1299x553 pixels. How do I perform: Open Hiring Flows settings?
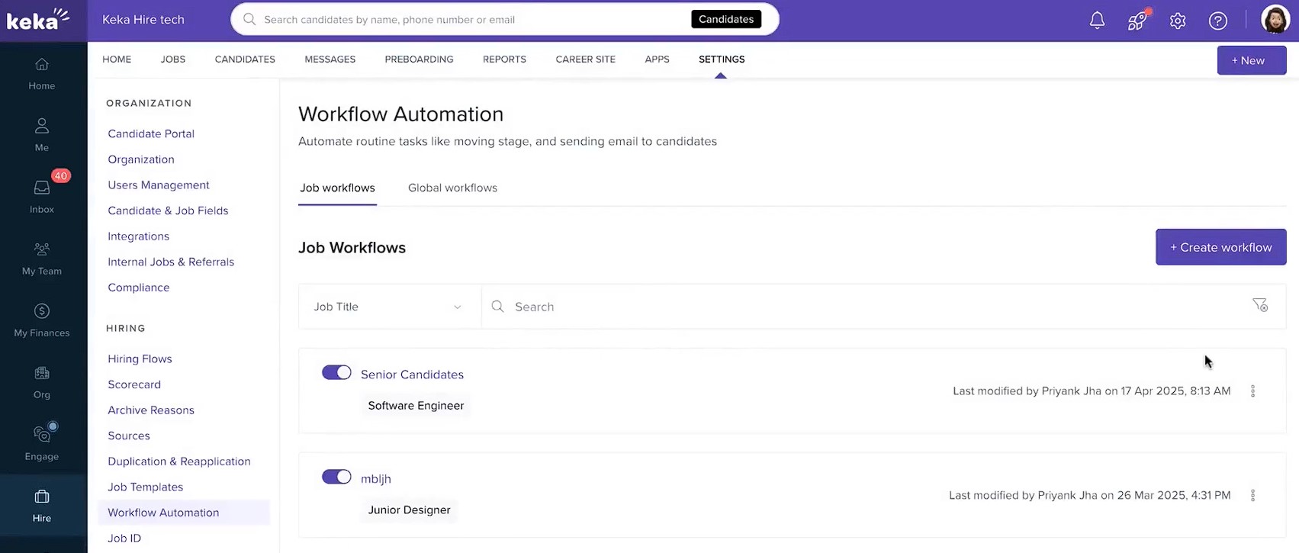[140, 359]
